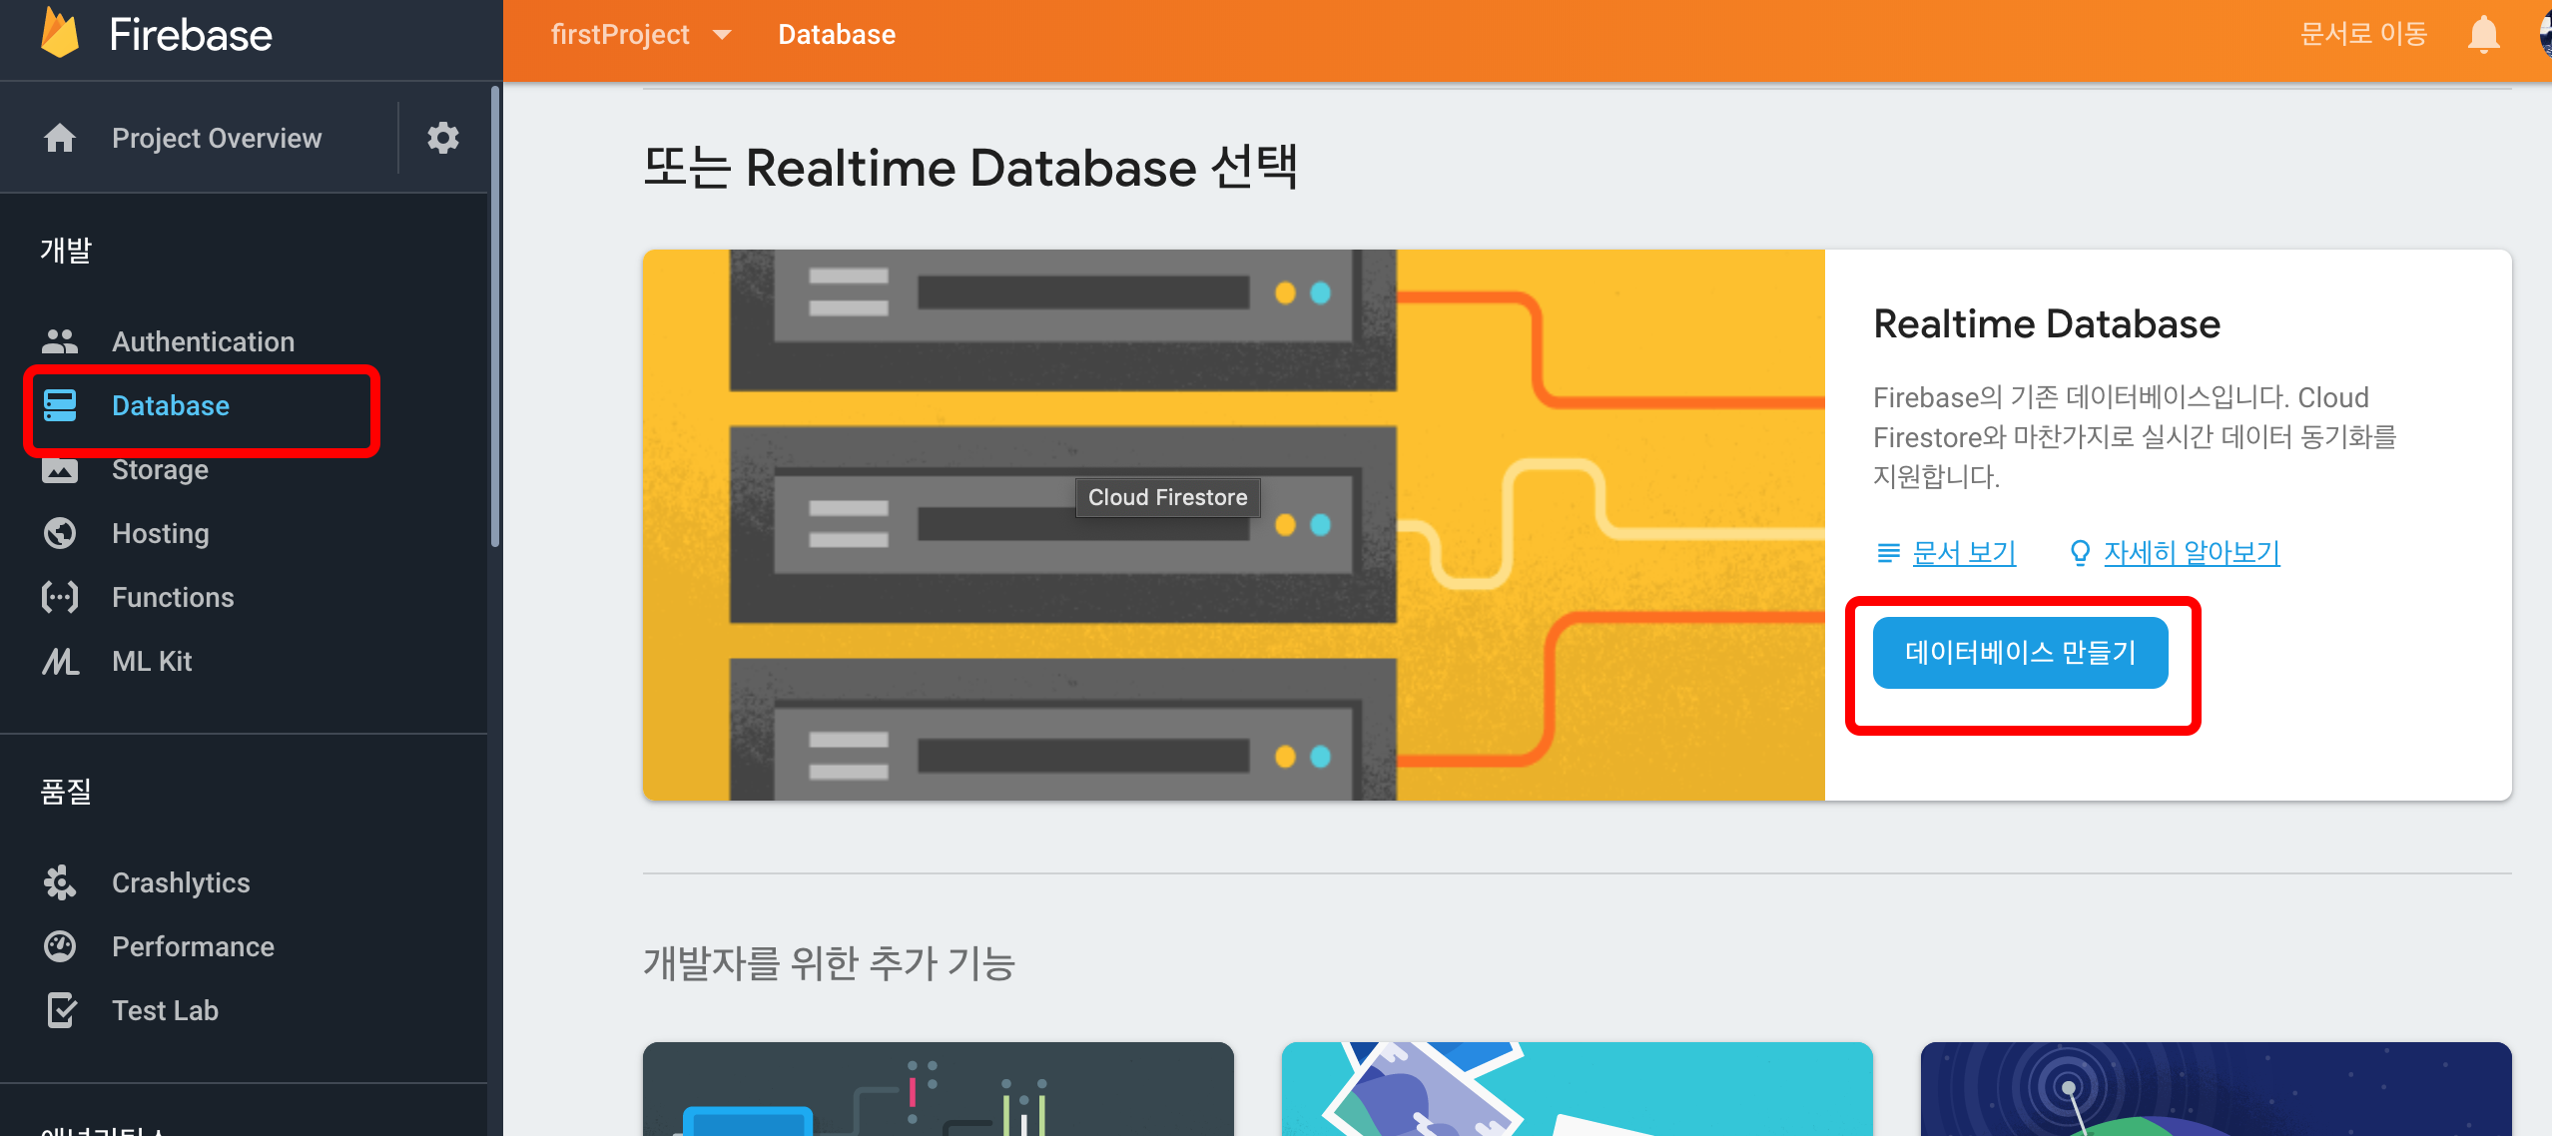
Task: Click the Firebase flame logo
Action: [60, 34]
